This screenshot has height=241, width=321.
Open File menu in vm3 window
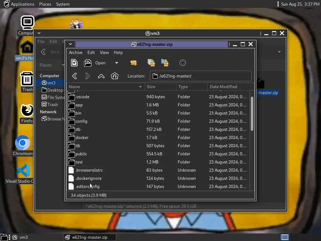click(41, 41)
